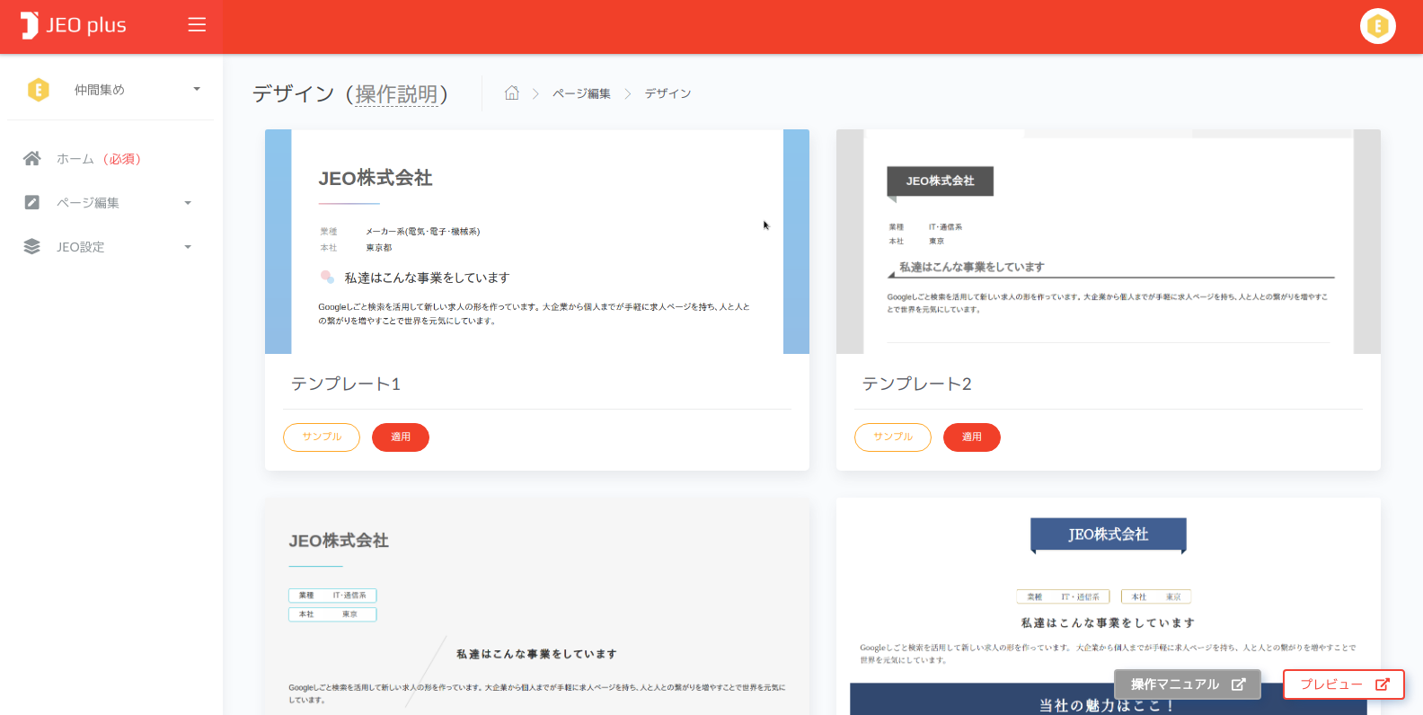Open the 操作説明 help link in title
The height and width of the screenshot is (715, 1423).
(396, 94)
